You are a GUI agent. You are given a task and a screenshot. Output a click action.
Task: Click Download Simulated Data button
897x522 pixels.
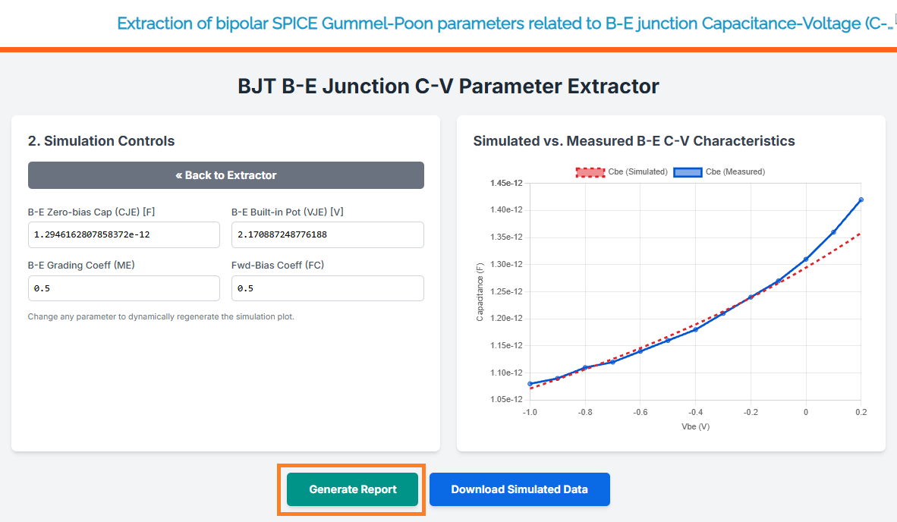(x=519, y=489)
